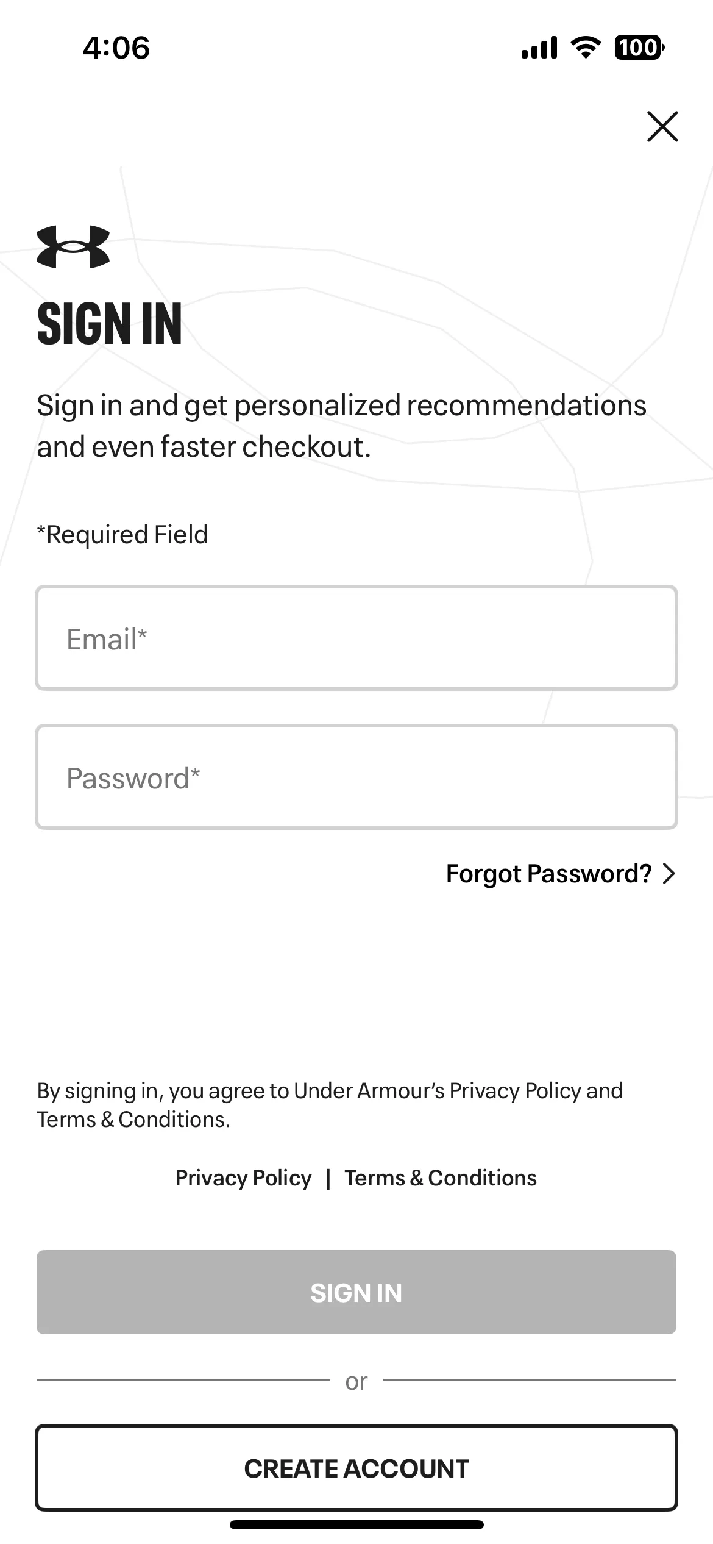Open the Privacy Policy link

pyautogui.click(x=243, y=1178)
